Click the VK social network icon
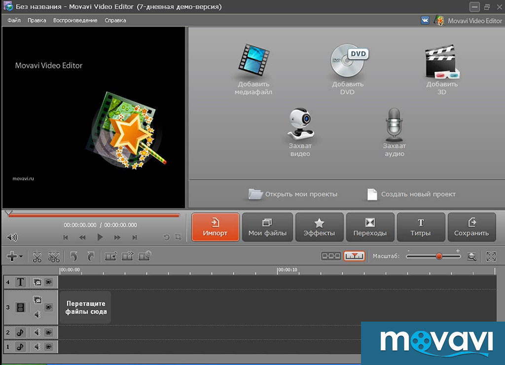This screenshot has height=365, width=505. point(425,20)
